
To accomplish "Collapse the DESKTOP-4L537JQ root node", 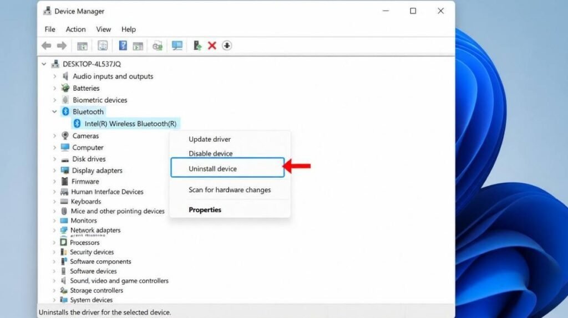I will click(44, 64).
